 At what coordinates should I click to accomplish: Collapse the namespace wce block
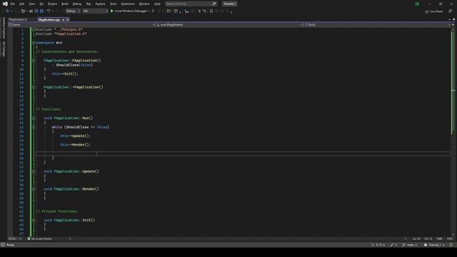pos(34,43)
